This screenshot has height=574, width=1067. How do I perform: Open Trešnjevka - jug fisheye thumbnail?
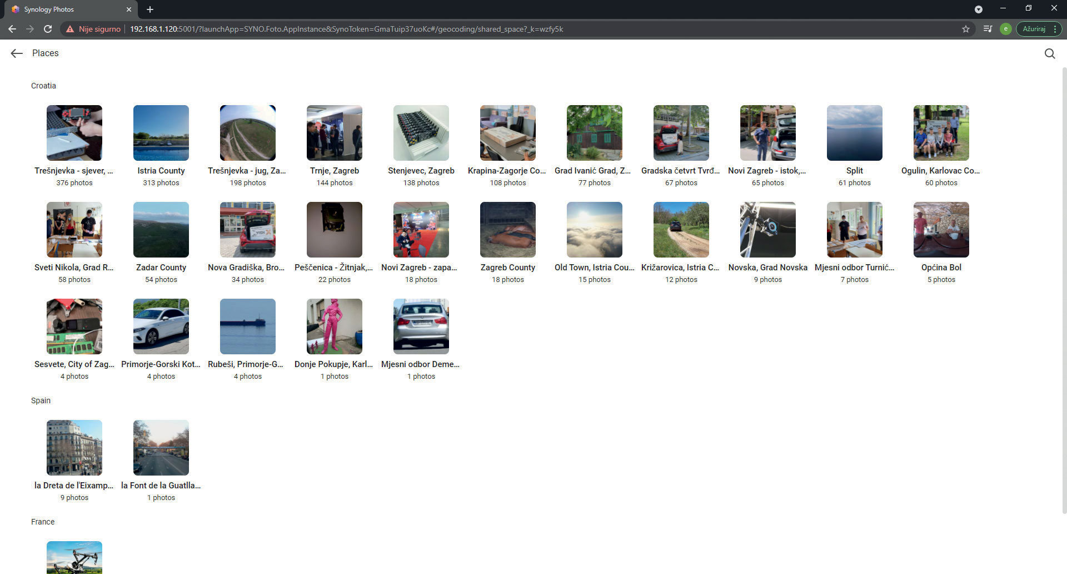(x=248, y=133)
